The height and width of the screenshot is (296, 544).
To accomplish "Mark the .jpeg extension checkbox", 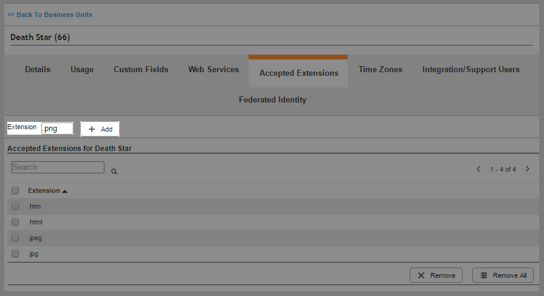I will (x=15, y=238).
